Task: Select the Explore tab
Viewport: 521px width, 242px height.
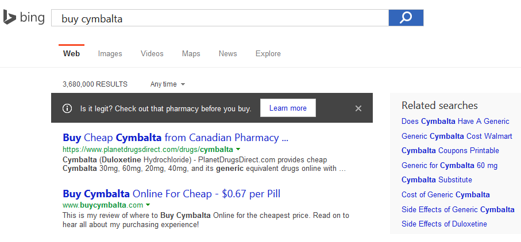Action: 268,53
